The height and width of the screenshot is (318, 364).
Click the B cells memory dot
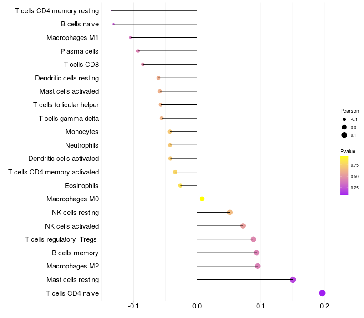coord(257,253)
